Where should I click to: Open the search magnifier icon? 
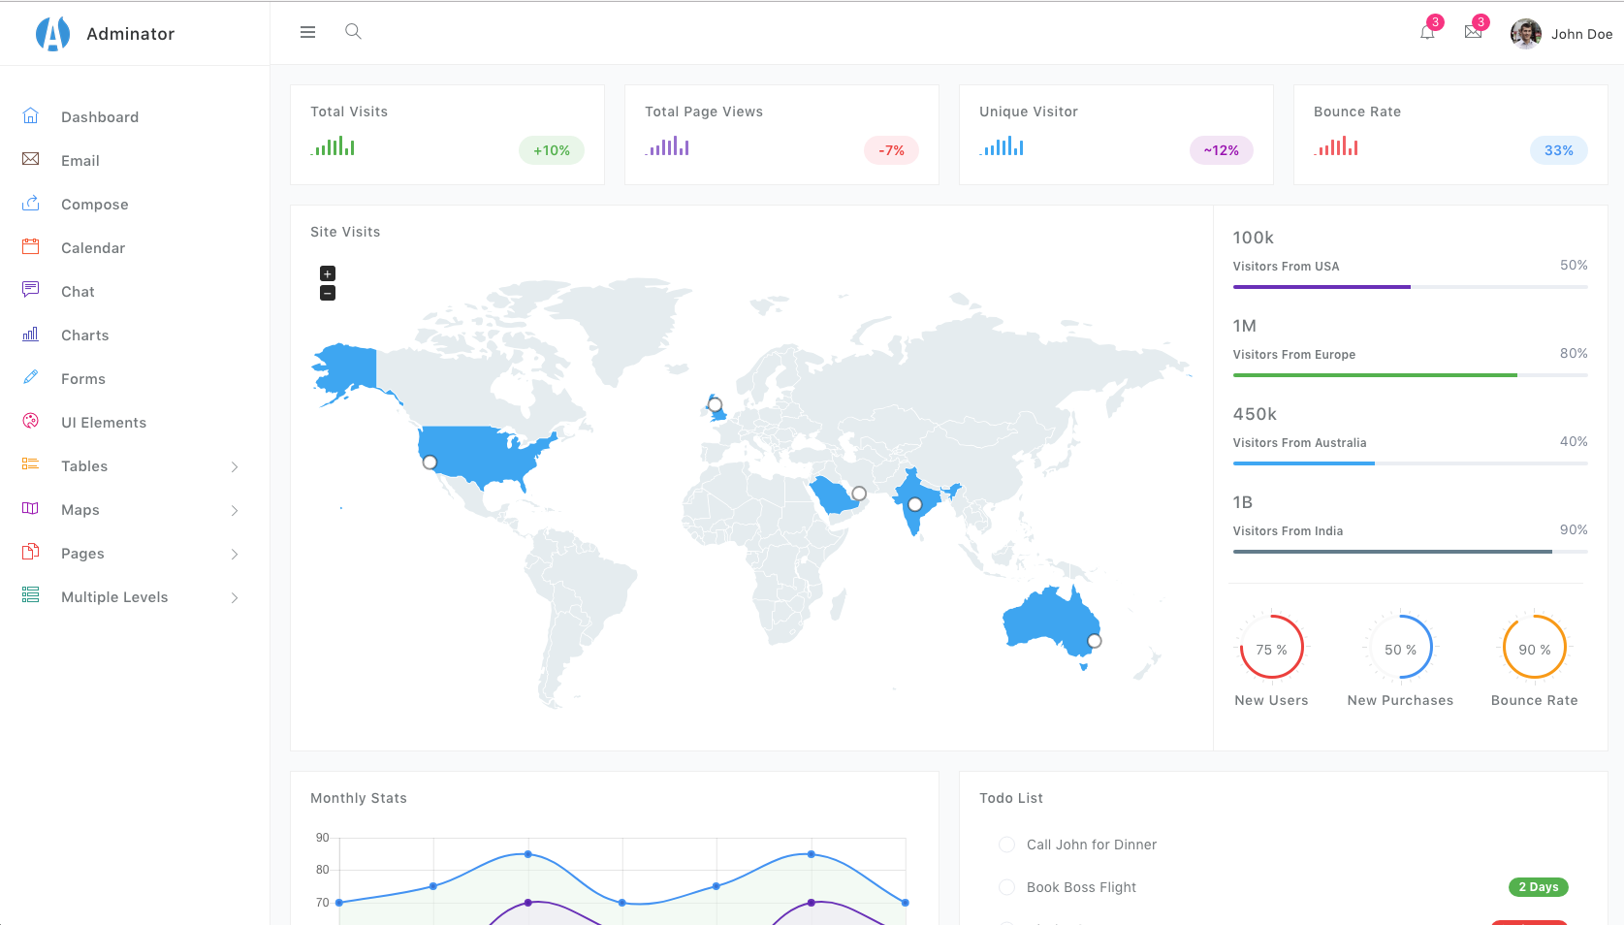353,32
